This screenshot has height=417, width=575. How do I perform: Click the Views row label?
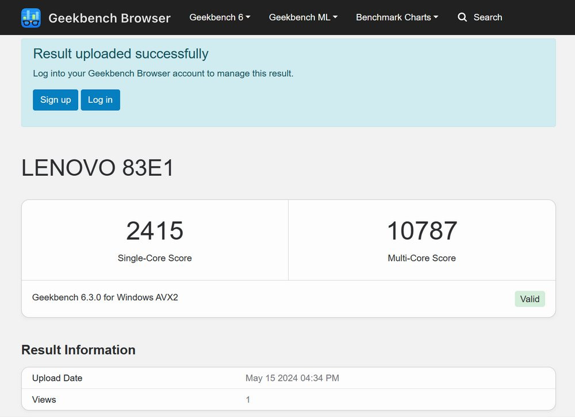(x=44, y=400)
